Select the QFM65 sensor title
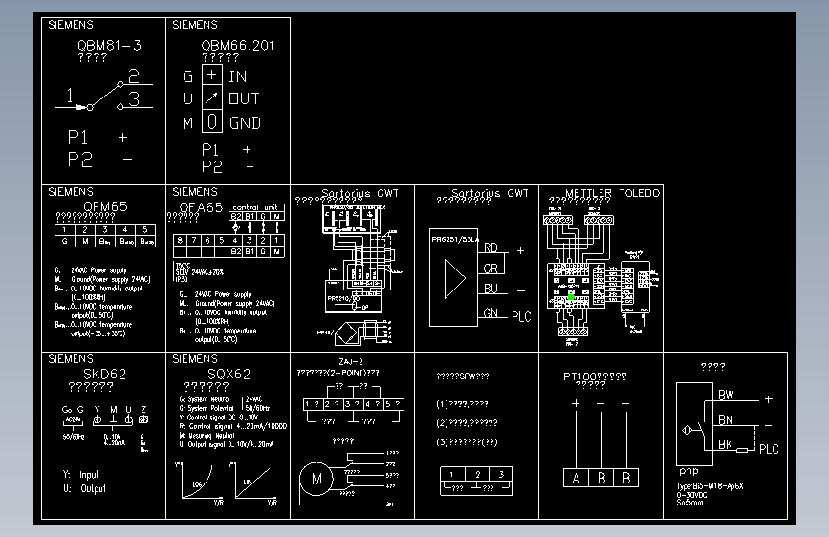Screen dimensions: 829x537 click(105, 206)
